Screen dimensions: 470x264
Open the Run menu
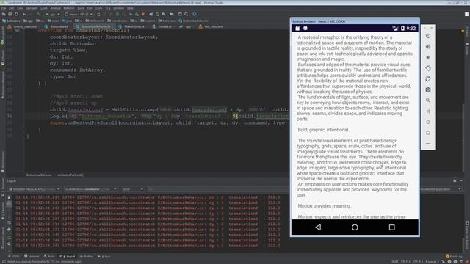tap(90, 8)
